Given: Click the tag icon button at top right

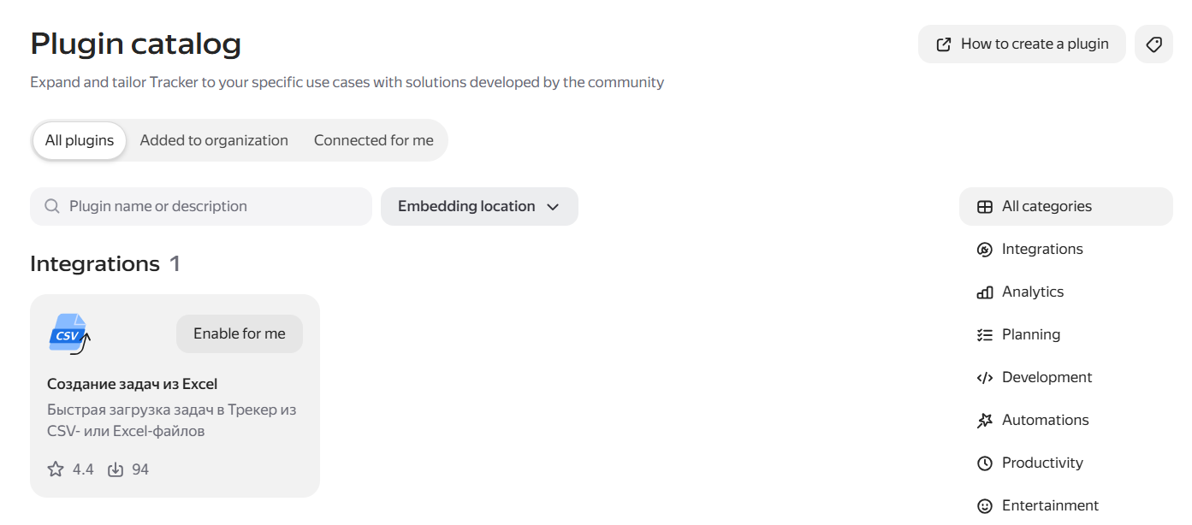Looking at the screenshot, I should click(1153, 44).
